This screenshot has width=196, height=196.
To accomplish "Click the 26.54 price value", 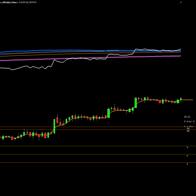I will 187,117.
